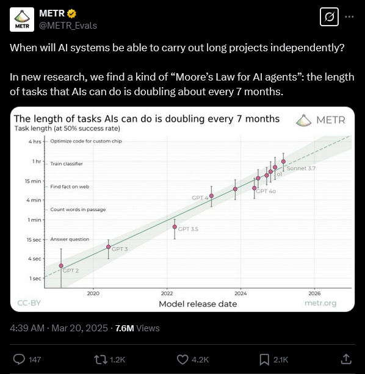Click the METR profile avatar

[22, 20]
